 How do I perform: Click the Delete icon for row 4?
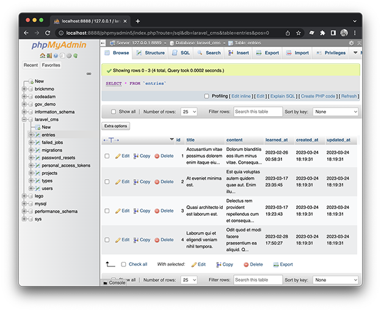tap(157, 240)
